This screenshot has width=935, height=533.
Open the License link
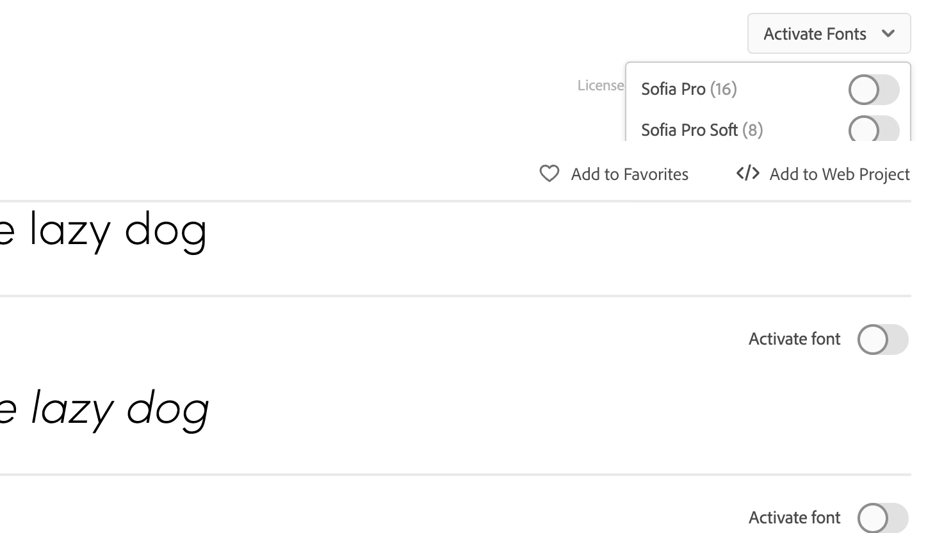coord(600,85)
